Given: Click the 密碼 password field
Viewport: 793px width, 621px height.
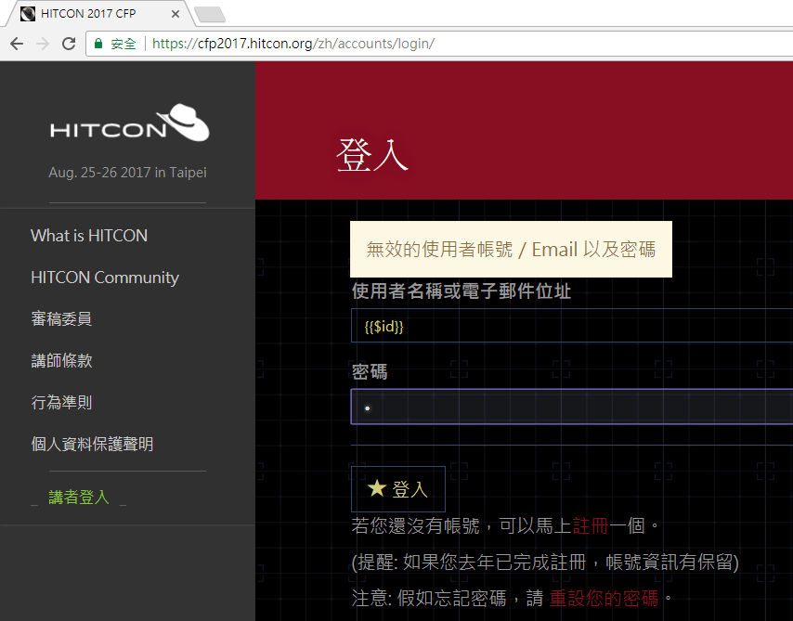Looking at the screenshot, I should (572, 407).
